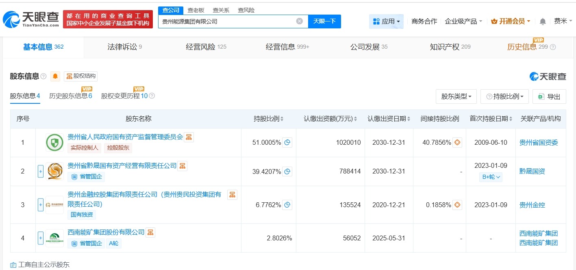Clear the search box with the X icon
576x270 pixels.
299,21
